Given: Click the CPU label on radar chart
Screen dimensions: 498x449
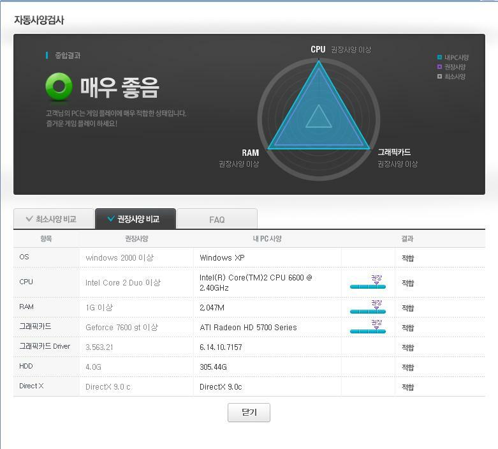Looking at the screenshot, I should click(x=318, y=49).
